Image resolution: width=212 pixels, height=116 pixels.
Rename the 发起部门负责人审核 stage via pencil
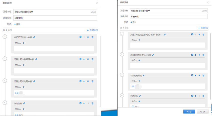[34, 37]
